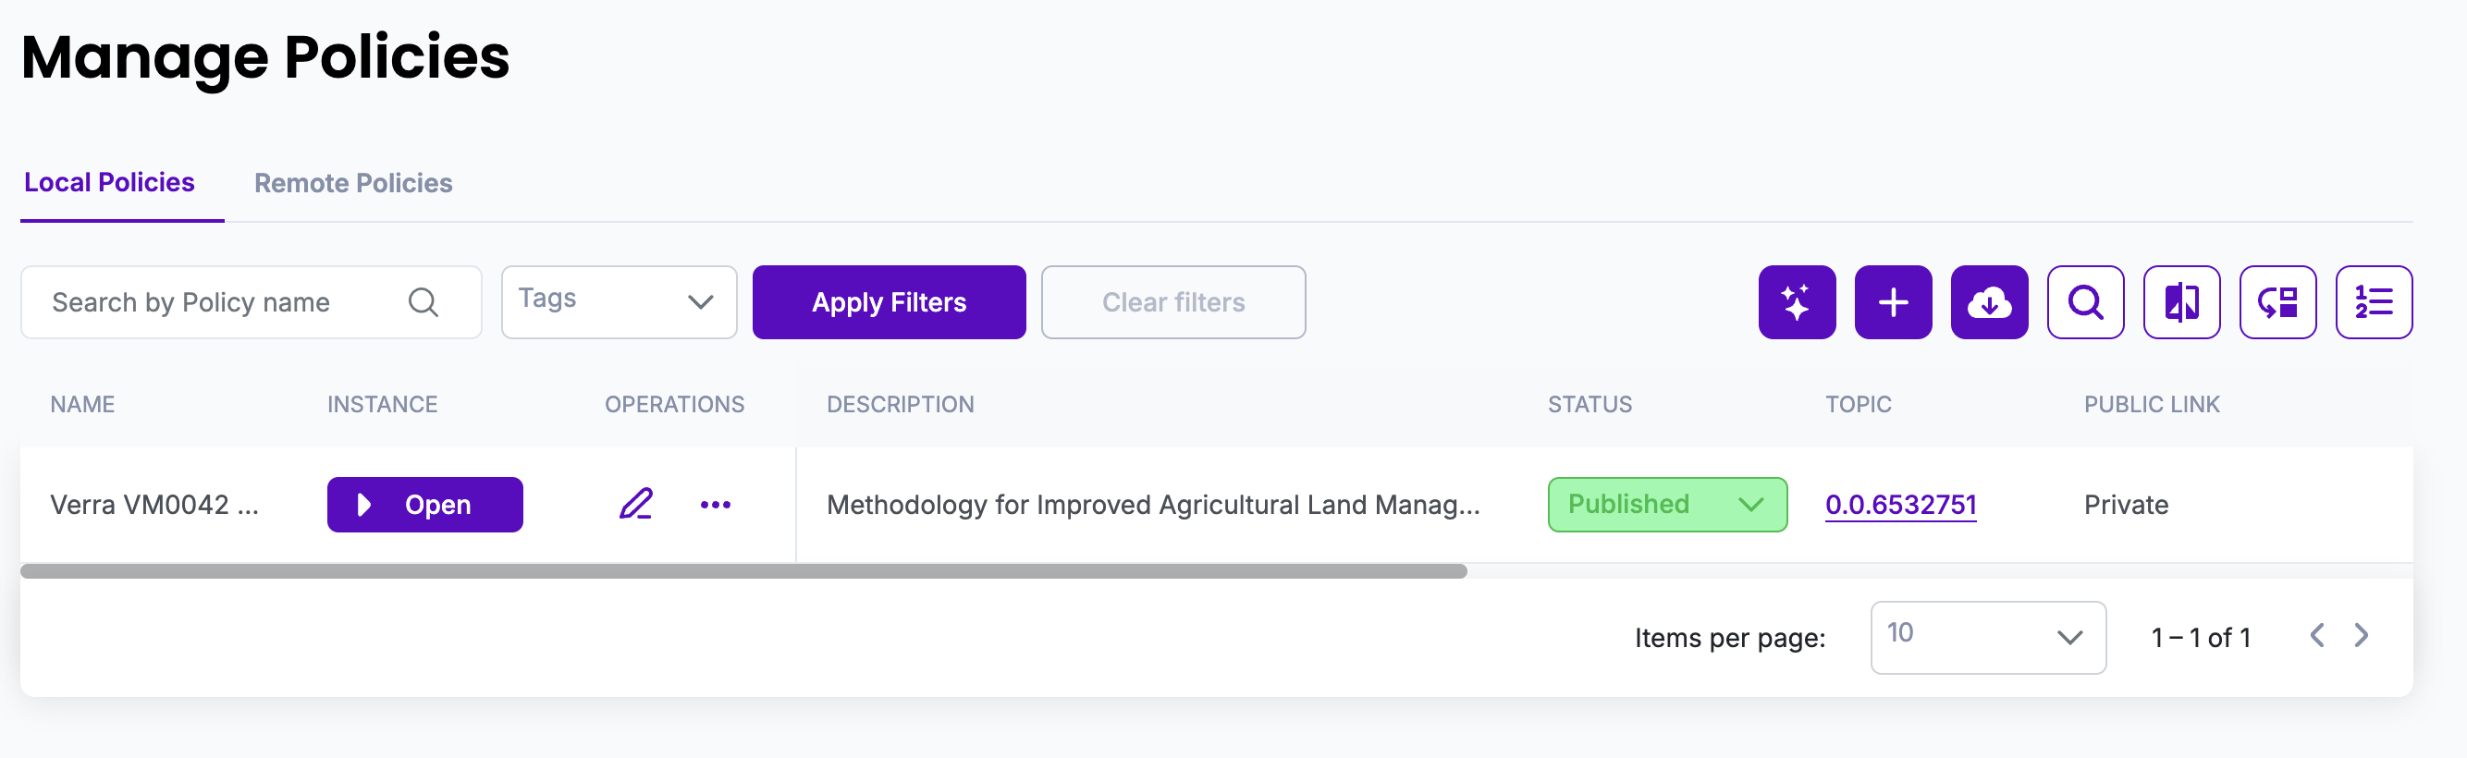Screen dimensions: 2467x758
Task: Click the plus icon to create policy
Action: pyautogui.click(x=1893, y=302)
